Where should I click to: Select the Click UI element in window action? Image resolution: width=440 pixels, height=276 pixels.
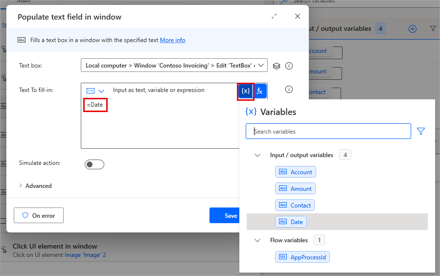point(55,246)
